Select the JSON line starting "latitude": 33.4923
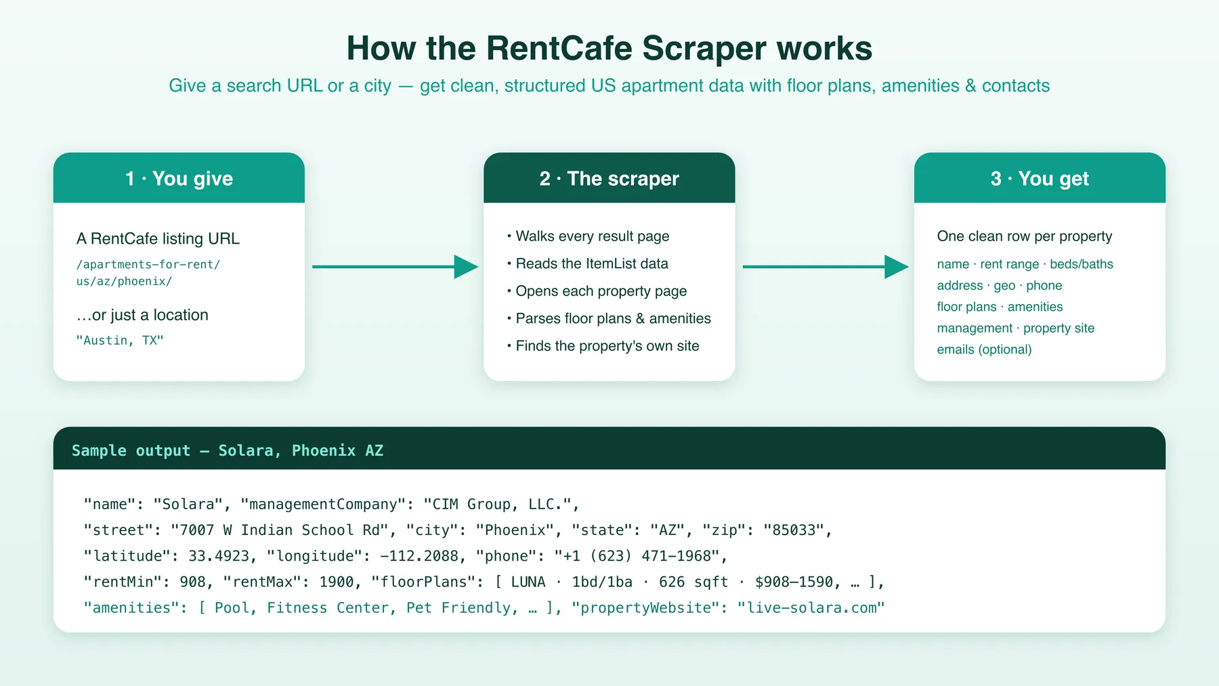The height and width of the screenshot is (686, 1219). [x=405, y=556]
